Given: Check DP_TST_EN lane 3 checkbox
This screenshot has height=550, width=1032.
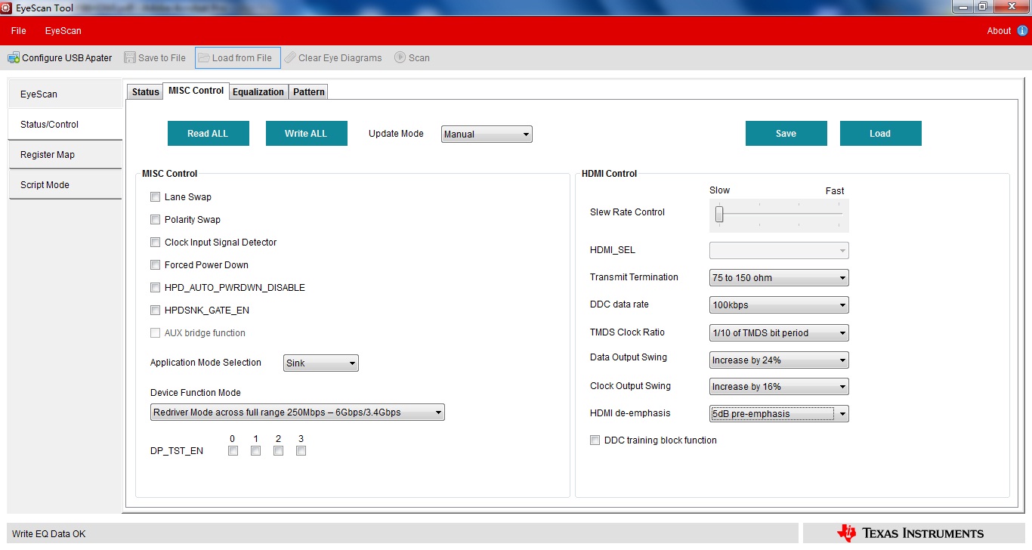Looking at the screenshot, I should pos(301,451).
